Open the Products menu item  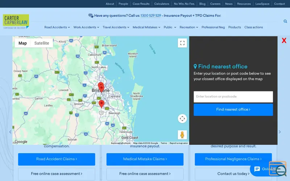[x=234, y=27]
